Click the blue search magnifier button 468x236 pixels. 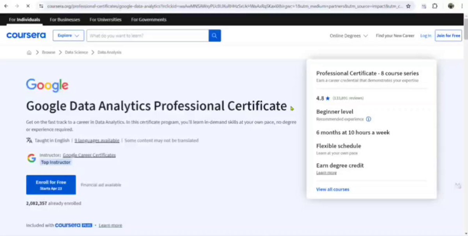click(x=214, y=35)
